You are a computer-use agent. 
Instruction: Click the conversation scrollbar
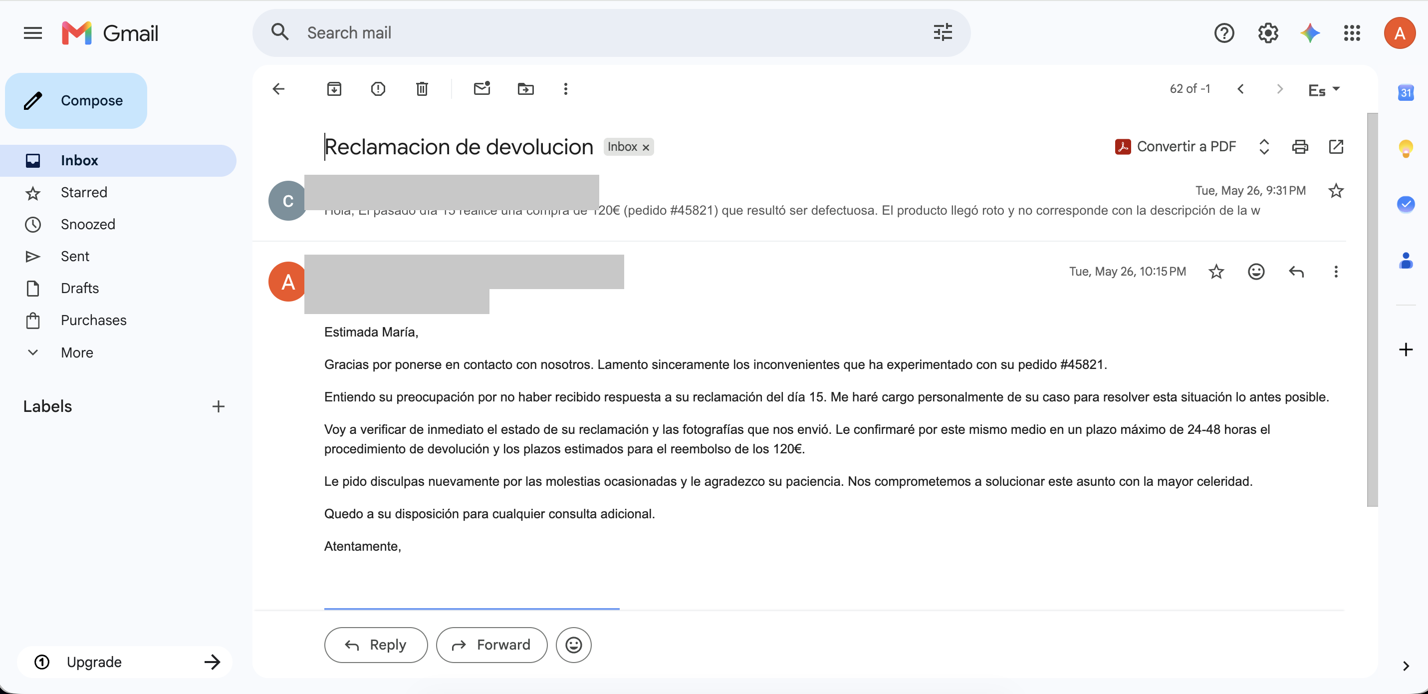coord(1373,310)
